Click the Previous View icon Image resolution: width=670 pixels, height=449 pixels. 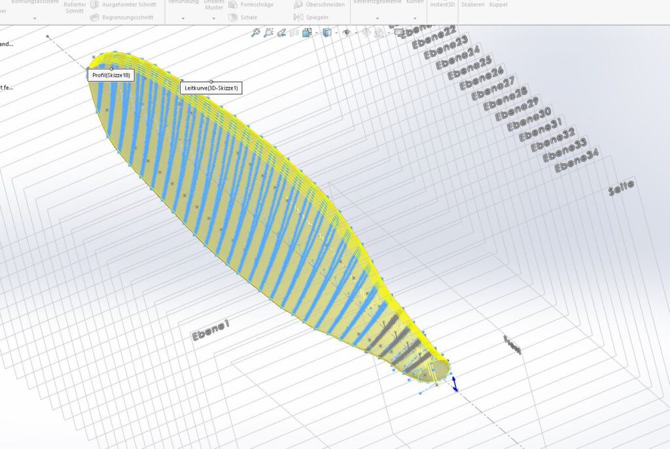[x=281, y=33]
